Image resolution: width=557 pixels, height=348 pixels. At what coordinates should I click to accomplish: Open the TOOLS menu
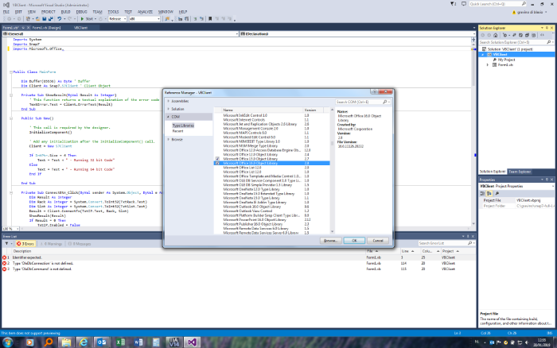point(113,12)
